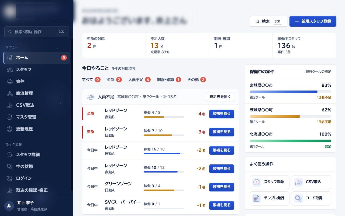Open the 検索 button with ⌘K shortcut
The width and height of the screenshot is (345, 216).
pyautogui.click(x=268, y=21)
